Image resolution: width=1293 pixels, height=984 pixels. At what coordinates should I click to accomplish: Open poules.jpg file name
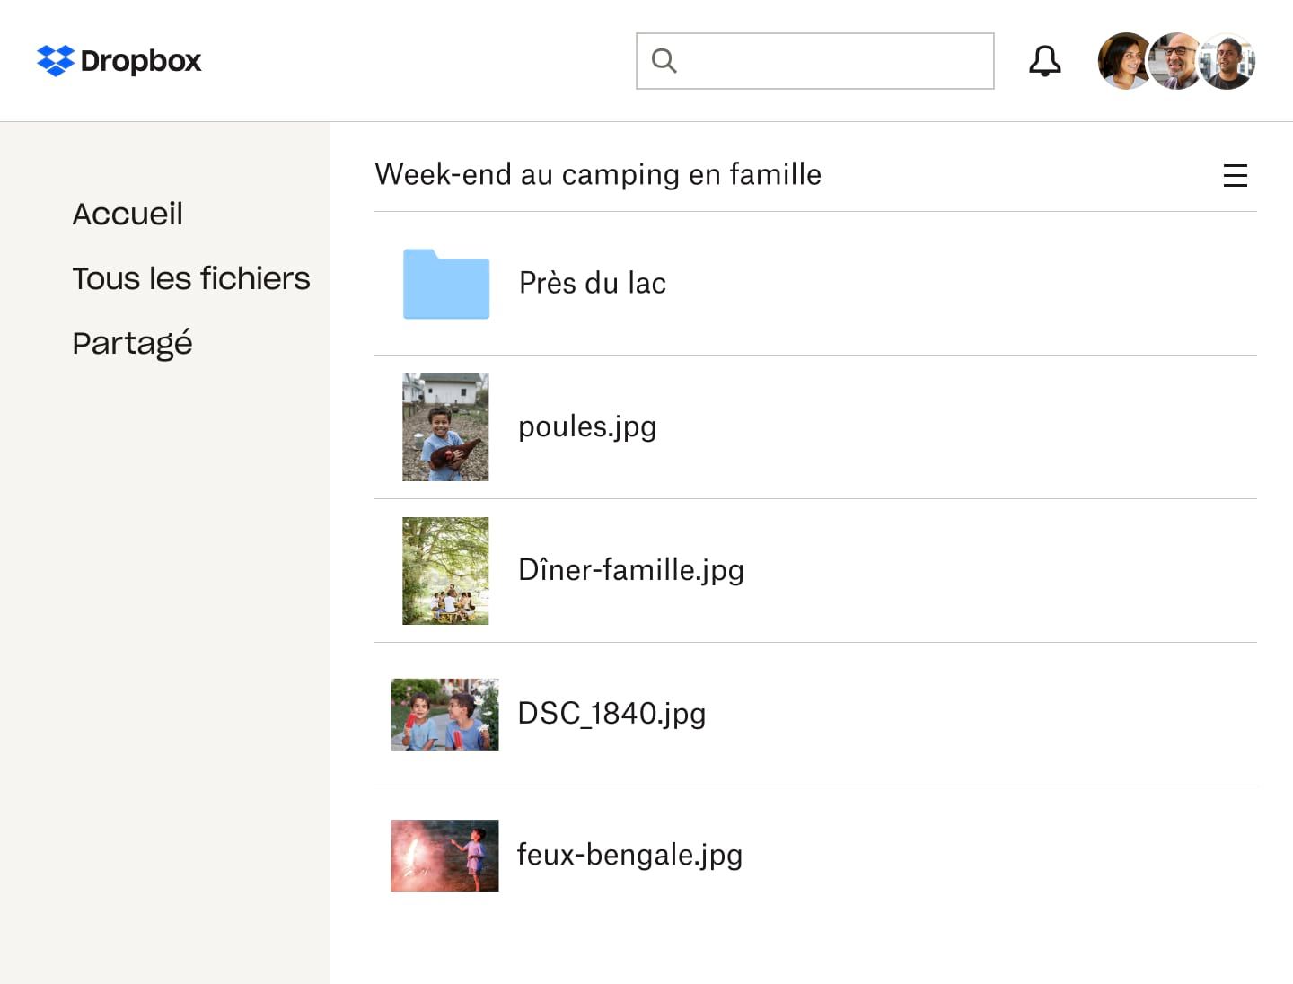click(x=587, y=426)
